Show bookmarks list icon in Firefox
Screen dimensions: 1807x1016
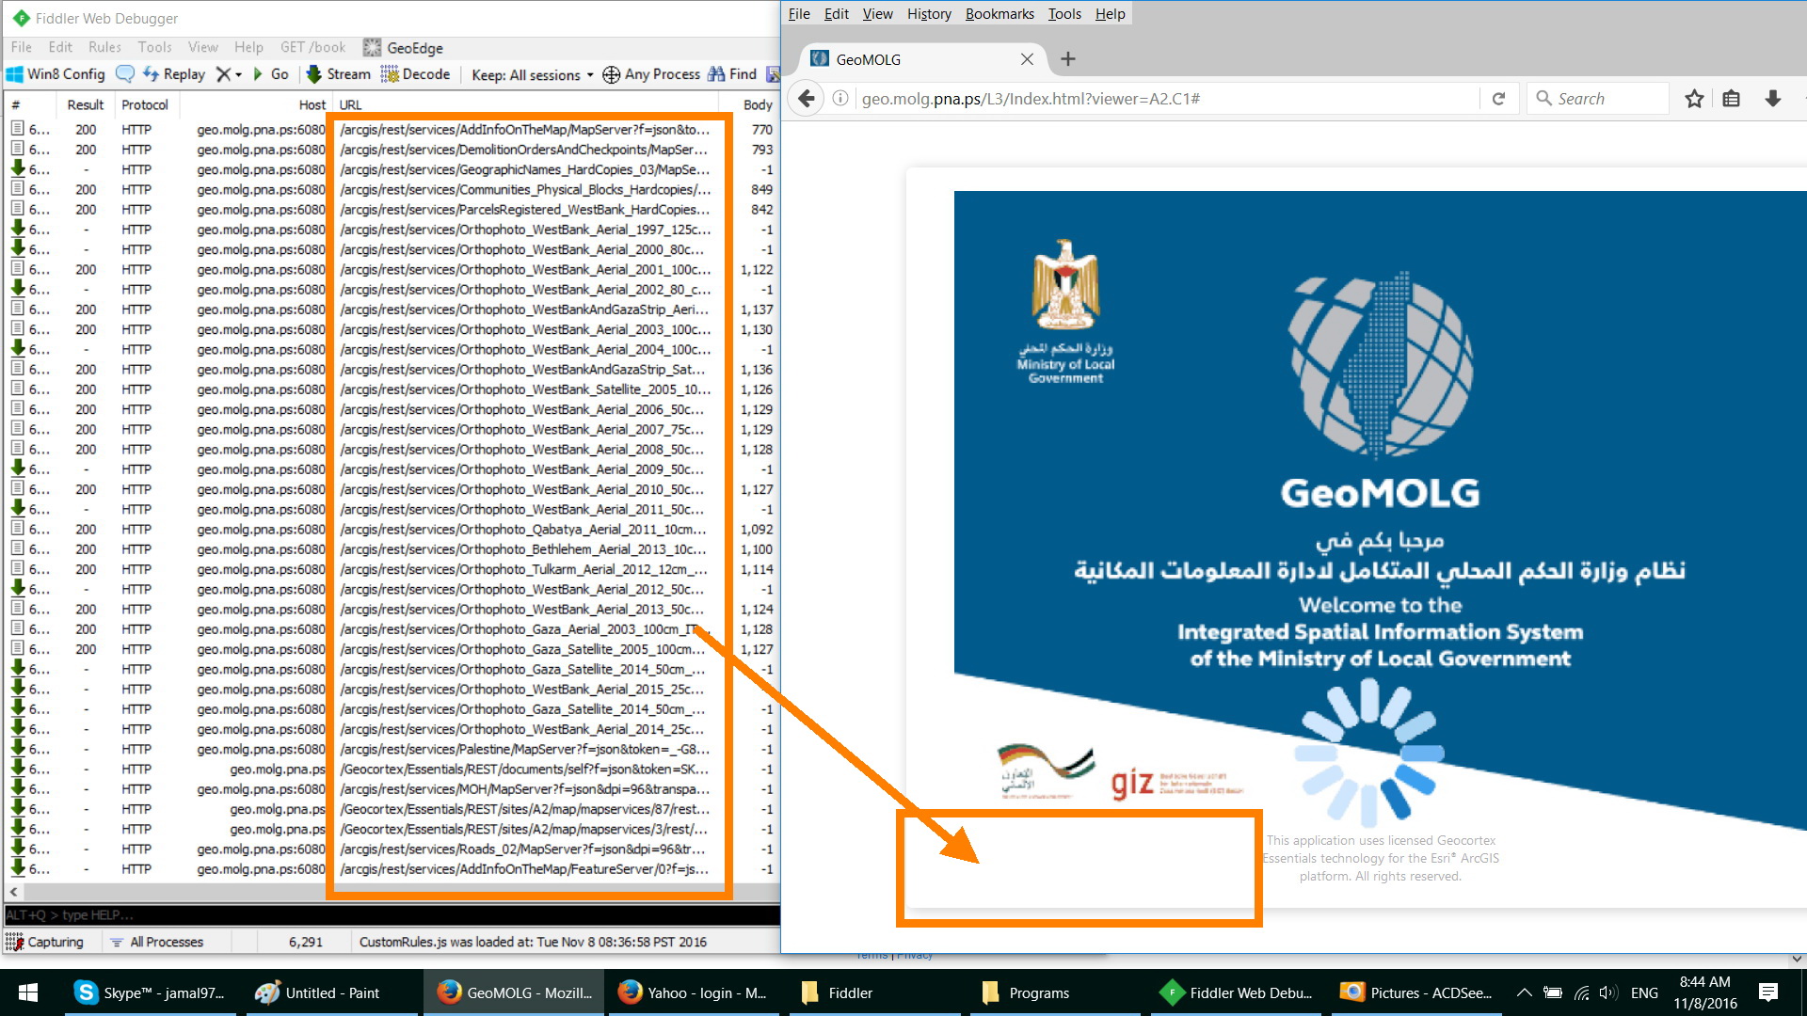pyautogui.click(x=1731, y=99)
